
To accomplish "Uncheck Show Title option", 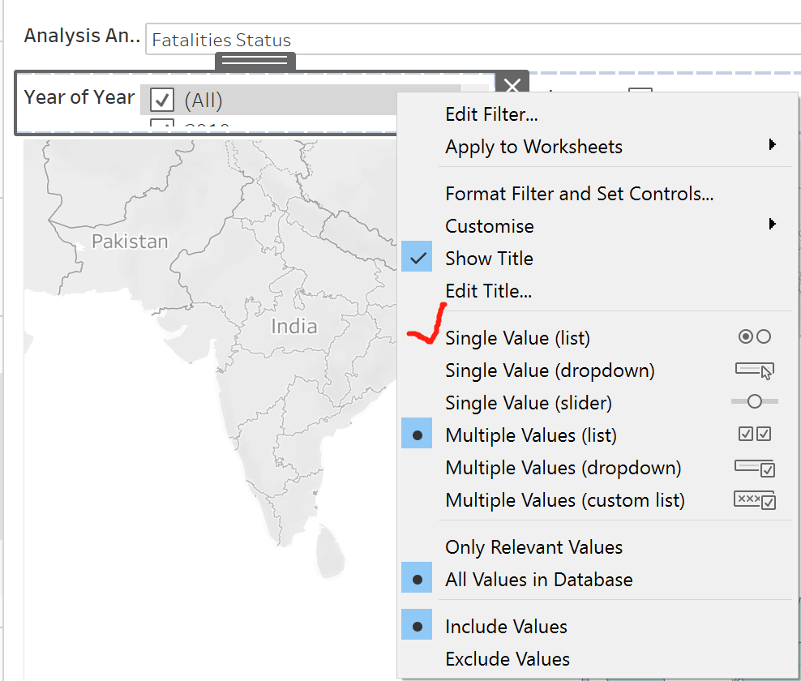I will click(489, 259).
